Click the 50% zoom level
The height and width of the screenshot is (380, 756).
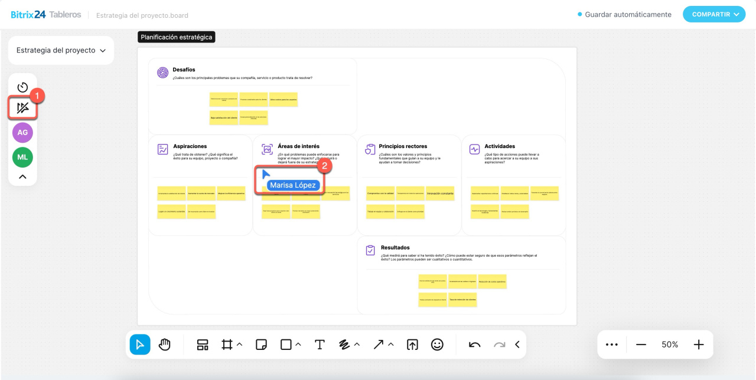point(670,345)
